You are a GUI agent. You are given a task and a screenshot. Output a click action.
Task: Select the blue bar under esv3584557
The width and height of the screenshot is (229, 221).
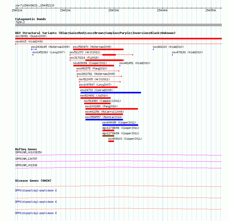click(104, 120)
